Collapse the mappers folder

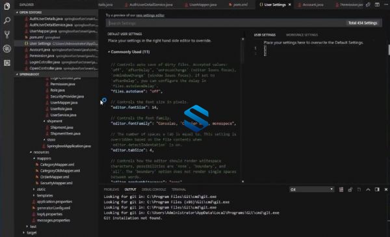point(44,158)
